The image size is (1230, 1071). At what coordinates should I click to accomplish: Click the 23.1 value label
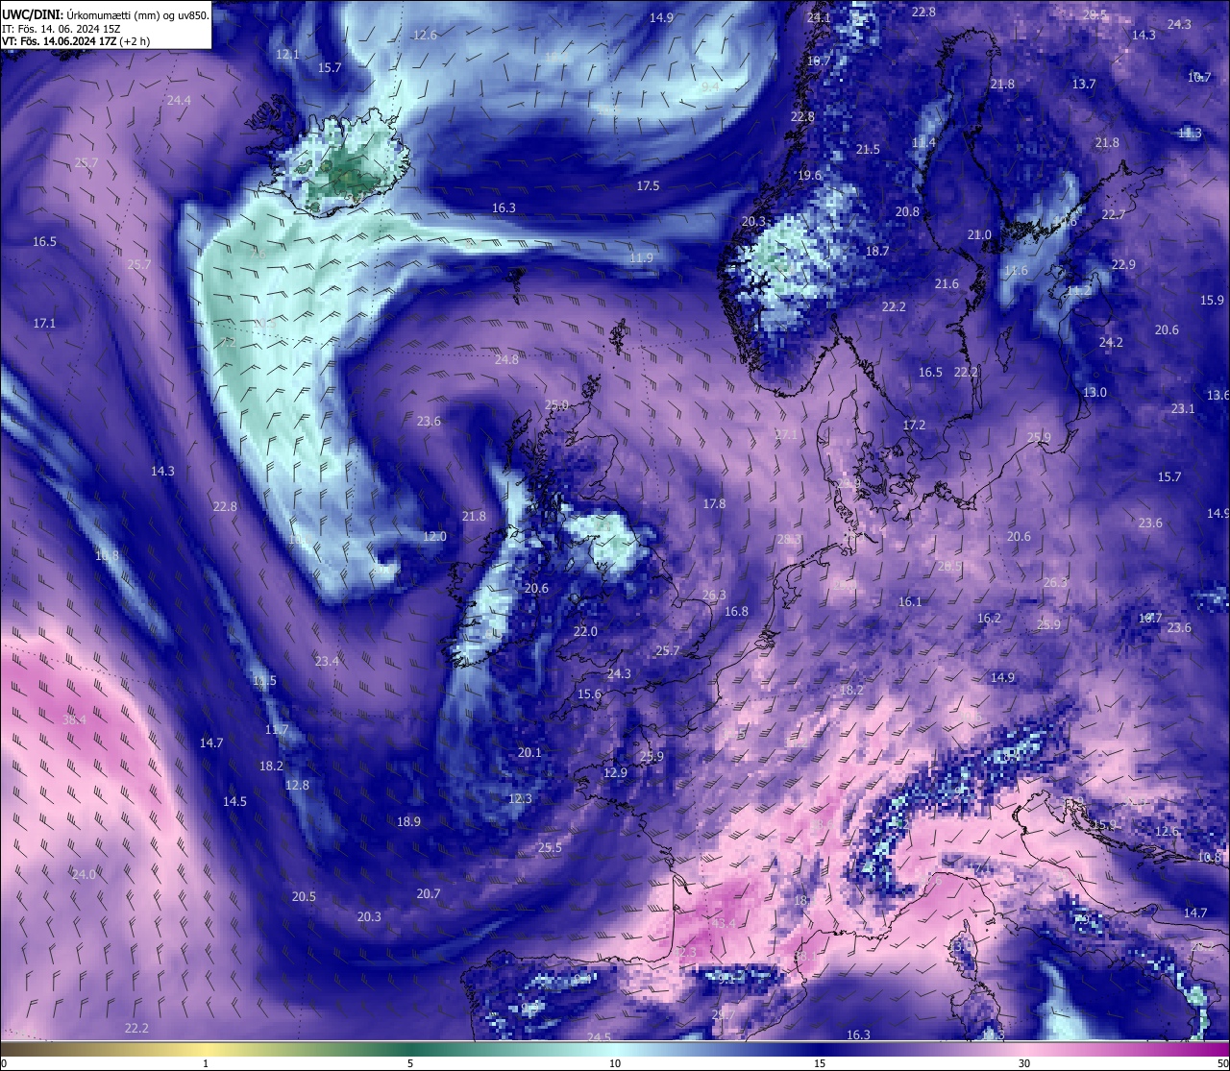pos(1183,408)
